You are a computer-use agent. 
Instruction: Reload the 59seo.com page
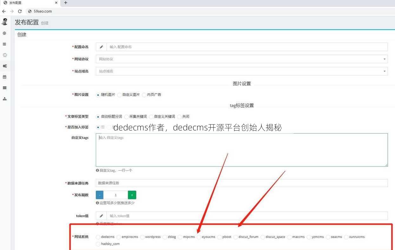[x=20, y=11]
